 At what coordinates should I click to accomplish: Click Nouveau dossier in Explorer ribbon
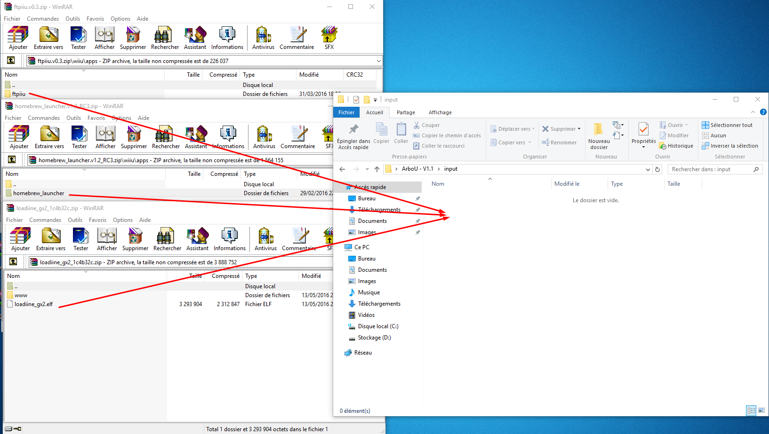tap(599, 137)
